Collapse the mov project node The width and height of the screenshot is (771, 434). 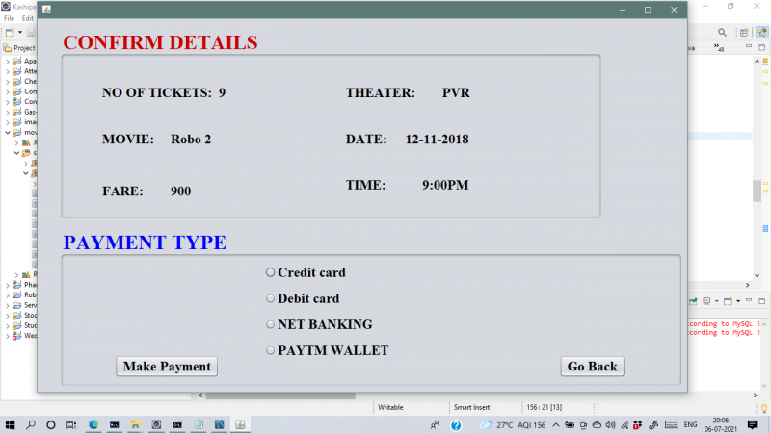click(x=8, y=133)
